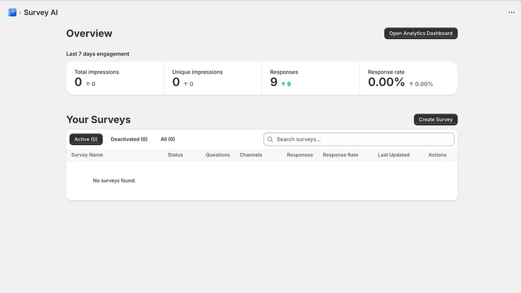The image size is (521, 293).
Task: Click the Actions column header
Action: click(x=437, y=155)
